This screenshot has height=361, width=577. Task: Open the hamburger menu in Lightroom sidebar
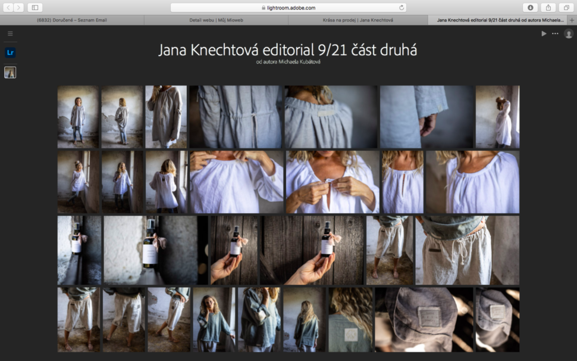coord(10,33)
